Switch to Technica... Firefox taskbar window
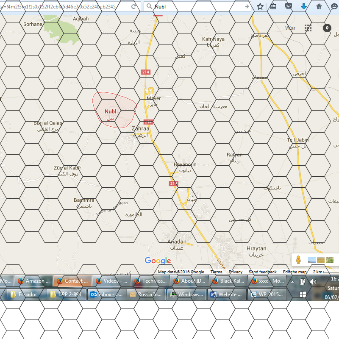Viewport: 339px width, 339px height. tap(150, 281)
